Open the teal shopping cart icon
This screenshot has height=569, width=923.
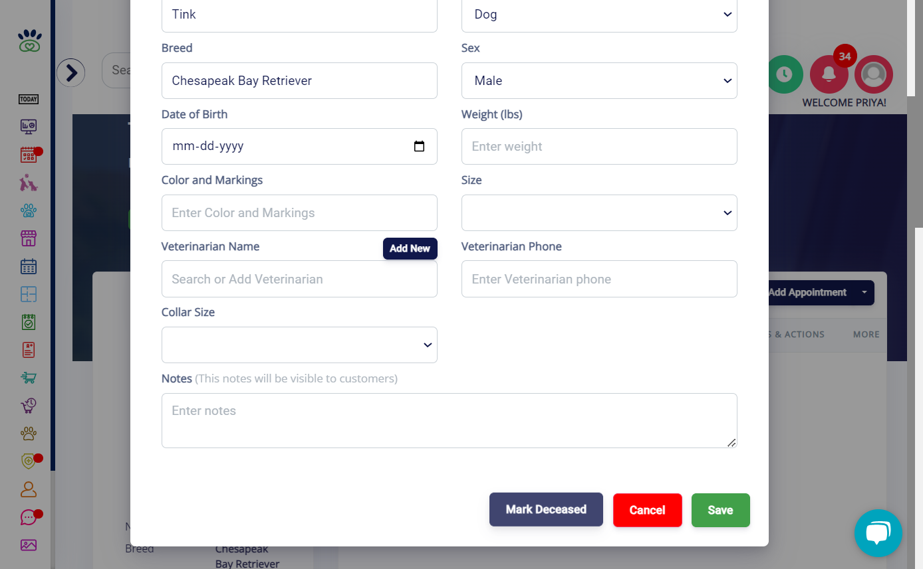[x=29, y=378]
